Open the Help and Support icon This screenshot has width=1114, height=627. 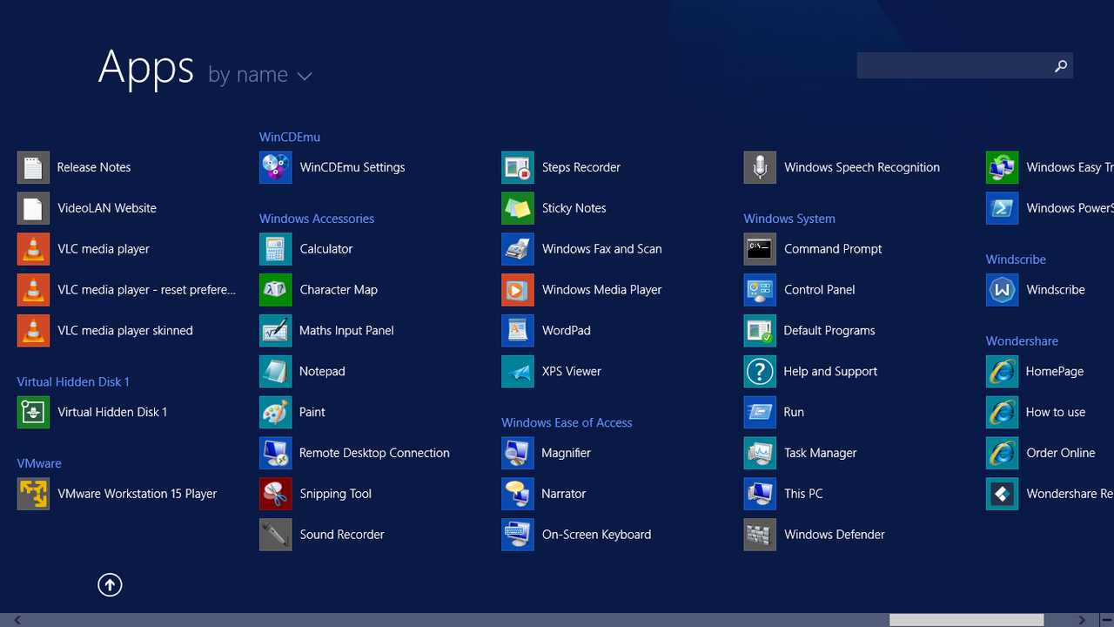coord(760,371)
